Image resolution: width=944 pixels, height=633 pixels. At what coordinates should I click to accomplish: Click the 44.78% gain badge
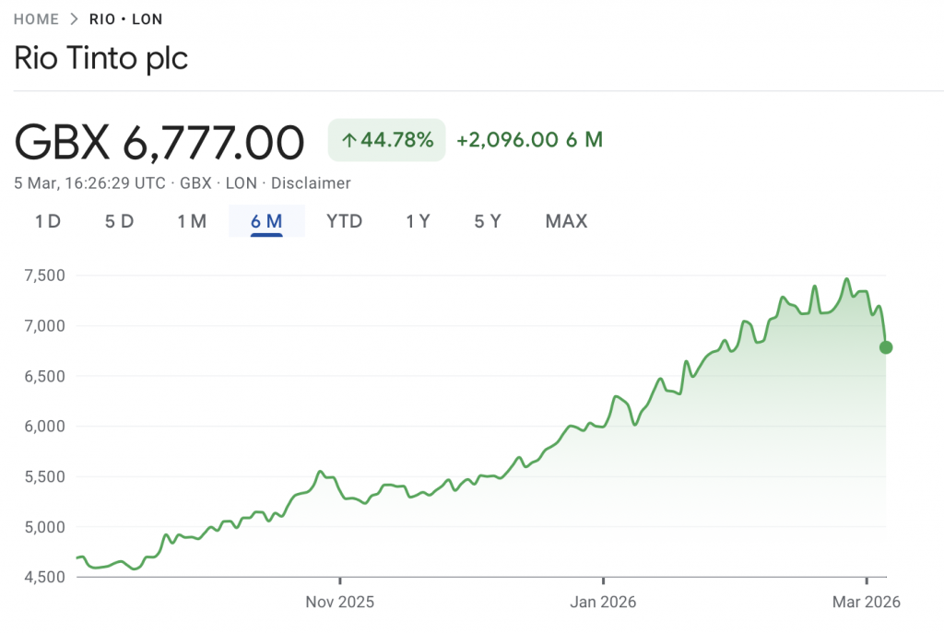386,140
